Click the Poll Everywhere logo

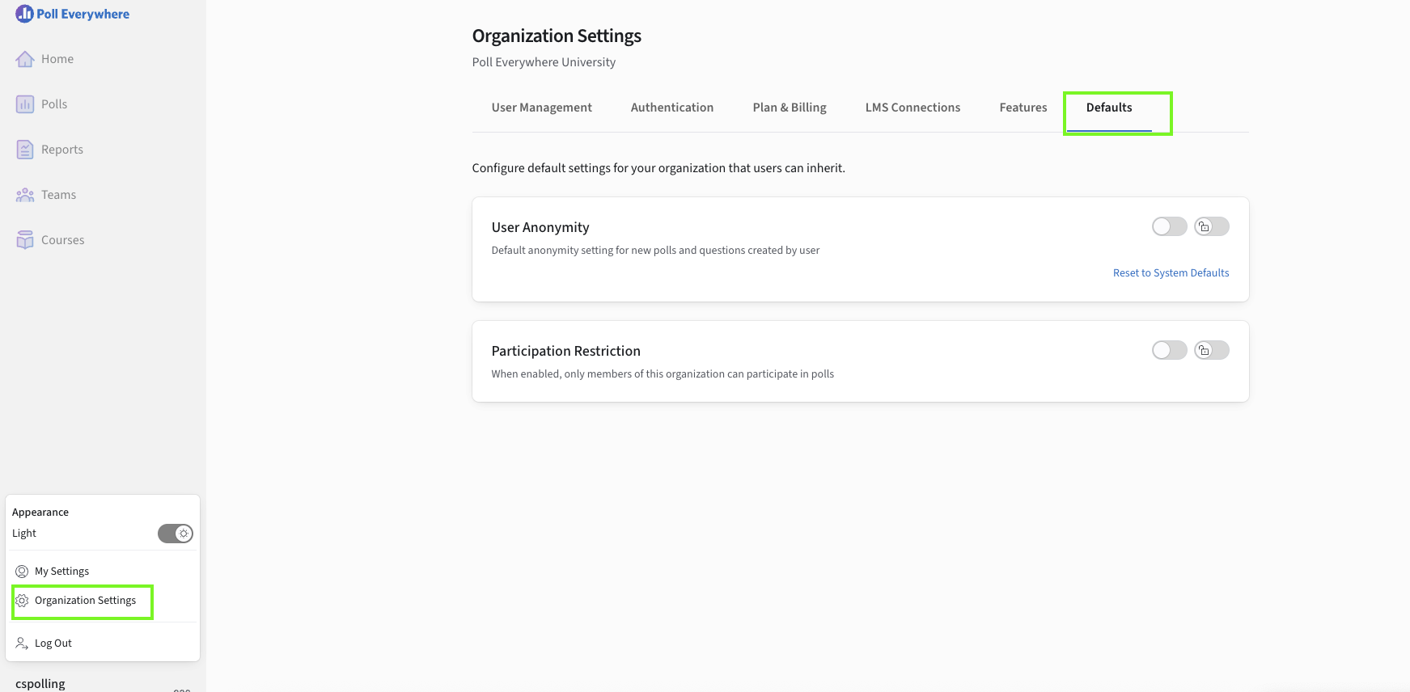pos(72,14)
